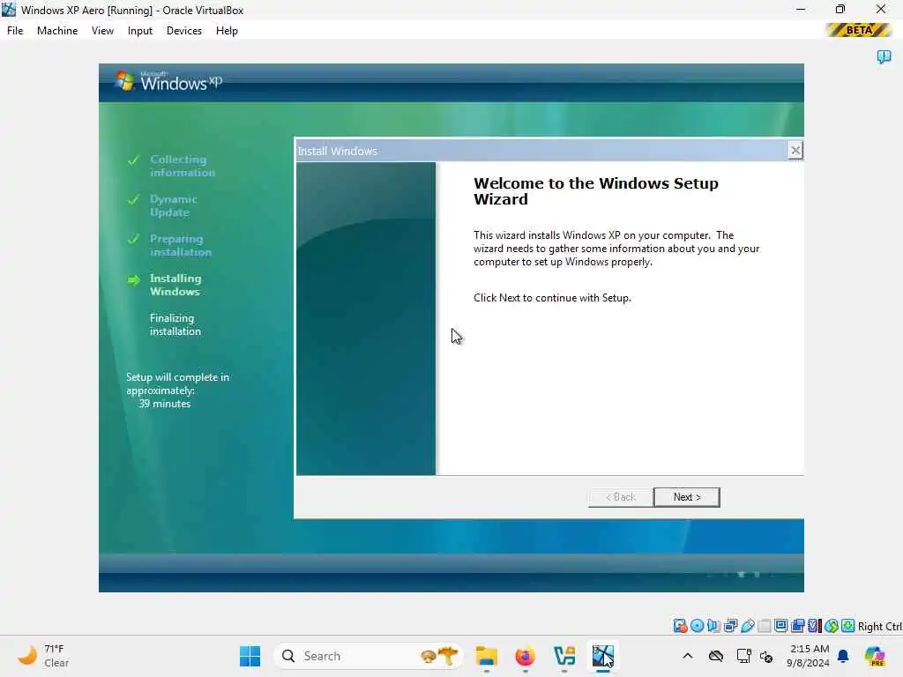Open the Machine menu

pyautogui.click(x=57, y=31)
